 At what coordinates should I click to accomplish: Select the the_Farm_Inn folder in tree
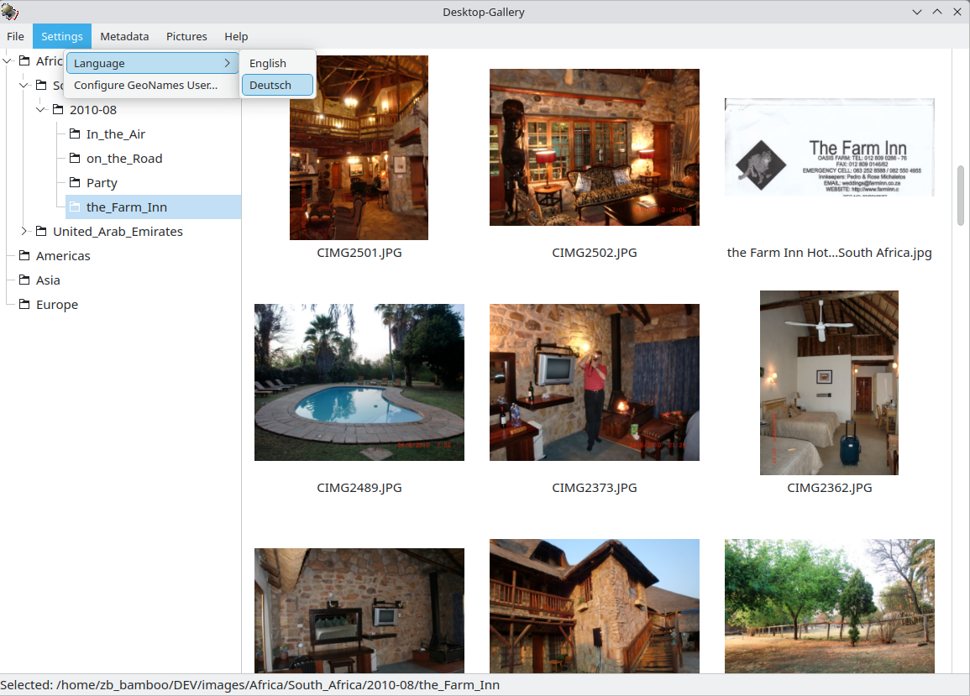126,207
